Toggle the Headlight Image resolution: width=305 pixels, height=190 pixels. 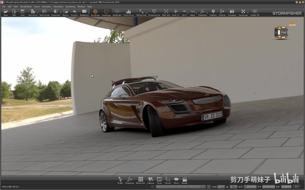pos(117,13)
